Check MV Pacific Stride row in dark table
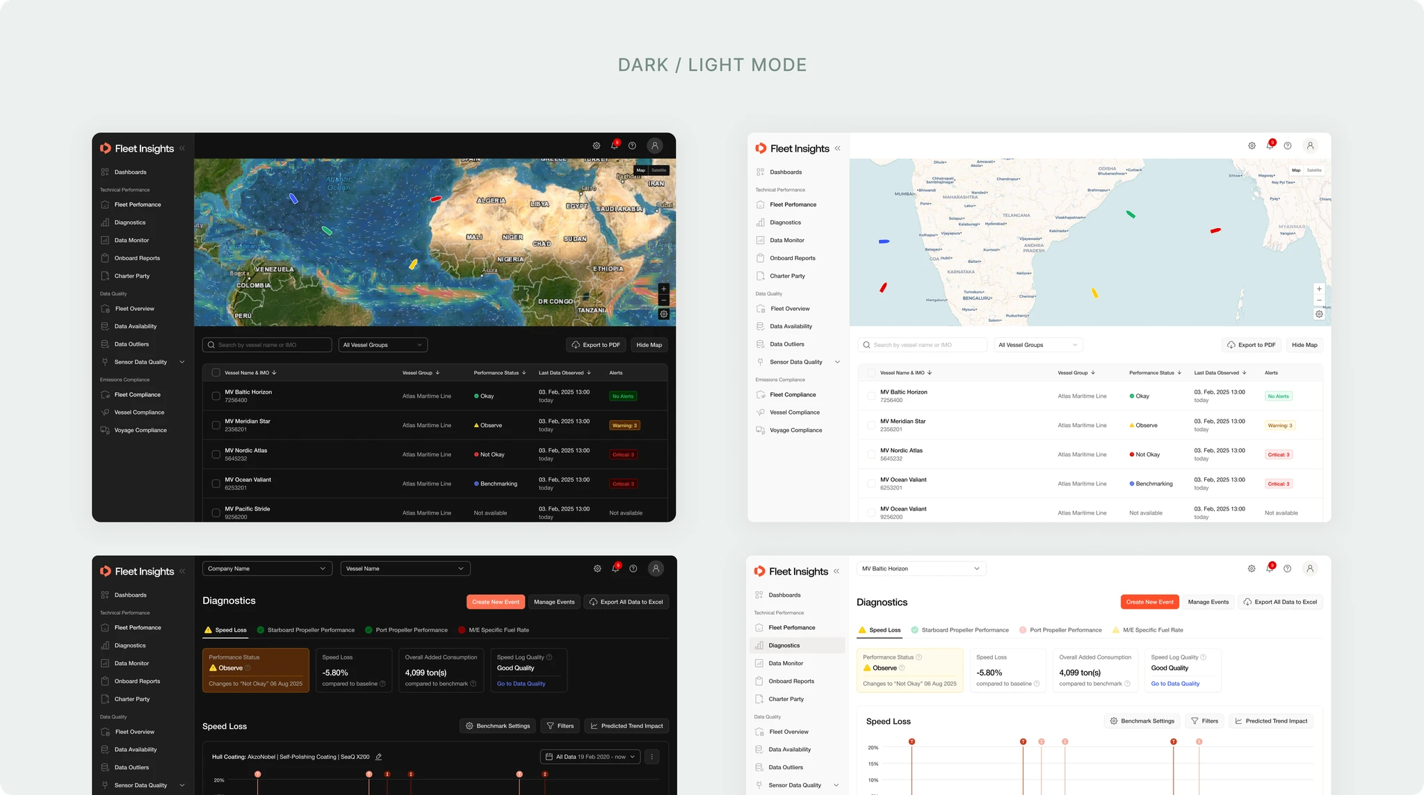The image size is (1424, 795). tap(216, 513)
